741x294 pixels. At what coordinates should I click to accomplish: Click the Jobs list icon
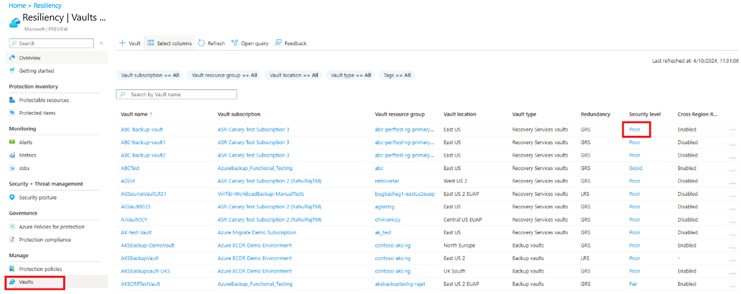tap(12, 168)
